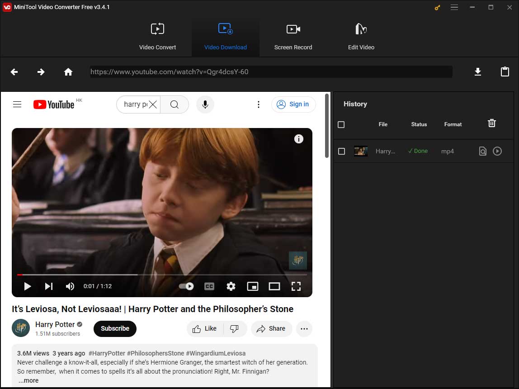
Task: Open the Edit Video tab
Action: pos(361,37)
